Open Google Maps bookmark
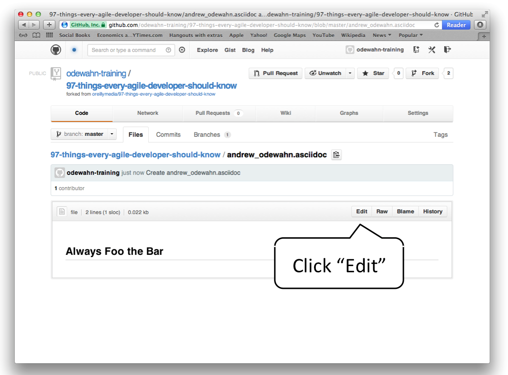Viewport: 508px width, 375px height. pyautogui.click(x=290, y=35)
